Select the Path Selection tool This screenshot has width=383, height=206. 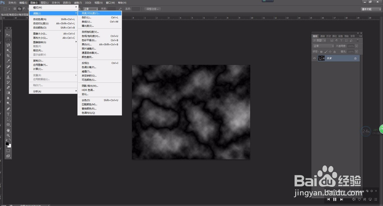[x=8, y=119]
